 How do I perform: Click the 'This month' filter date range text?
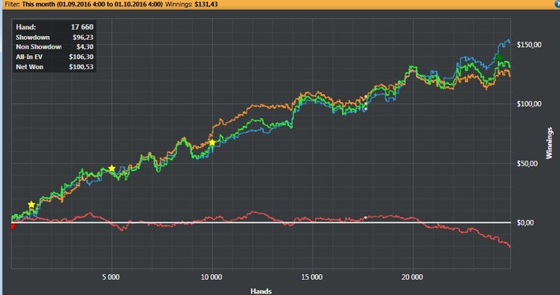[92, 4]
